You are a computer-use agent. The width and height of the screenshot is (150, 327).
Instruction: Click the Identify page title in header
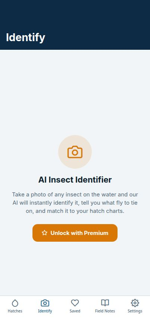click(26, 38)
